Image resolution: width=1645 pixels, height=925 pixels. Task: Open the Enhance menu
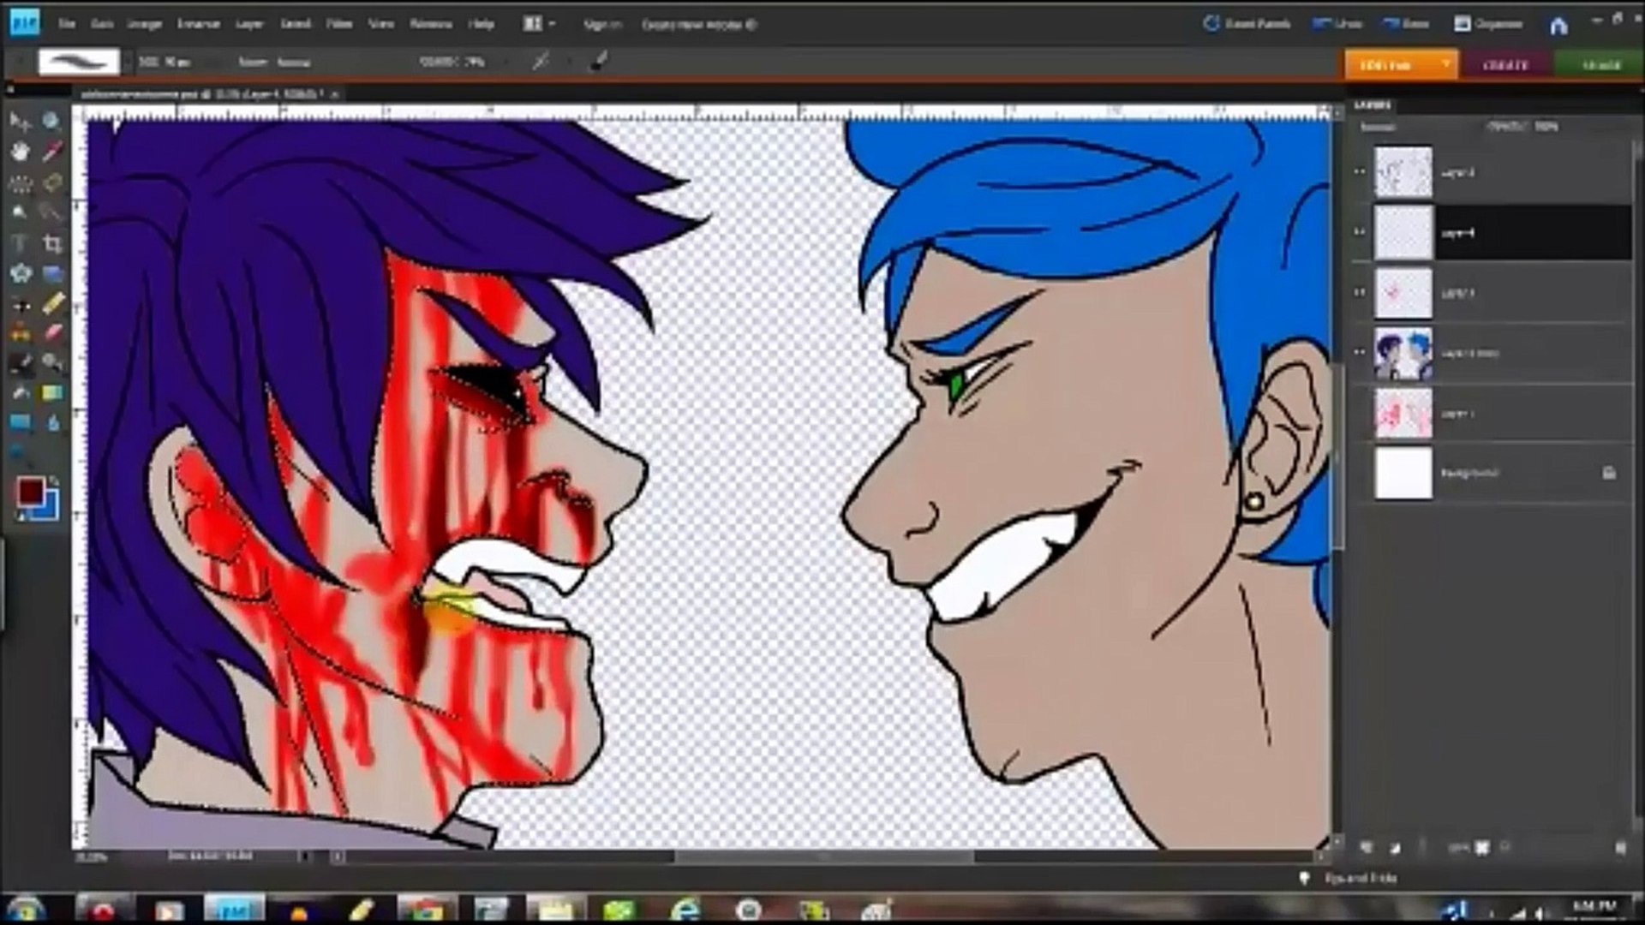(x=198, y=24)
